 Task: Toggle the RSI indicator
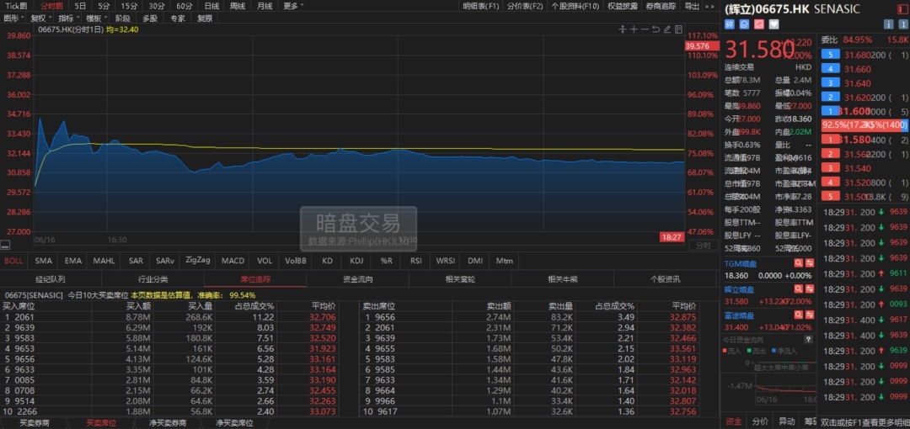click(x=415, y=261)
